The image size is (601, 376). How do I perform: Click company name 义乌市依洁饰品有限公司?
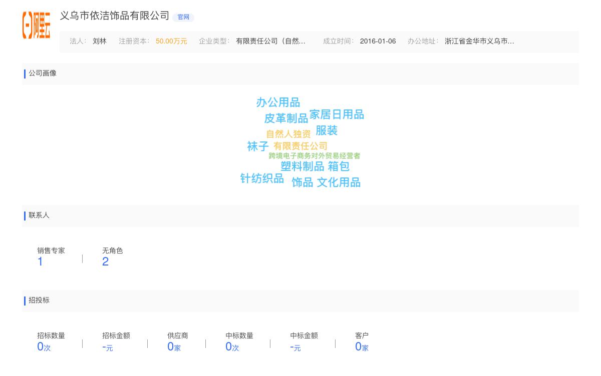(115, 16)
